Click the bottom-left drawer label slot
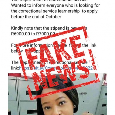 point(32,112)
